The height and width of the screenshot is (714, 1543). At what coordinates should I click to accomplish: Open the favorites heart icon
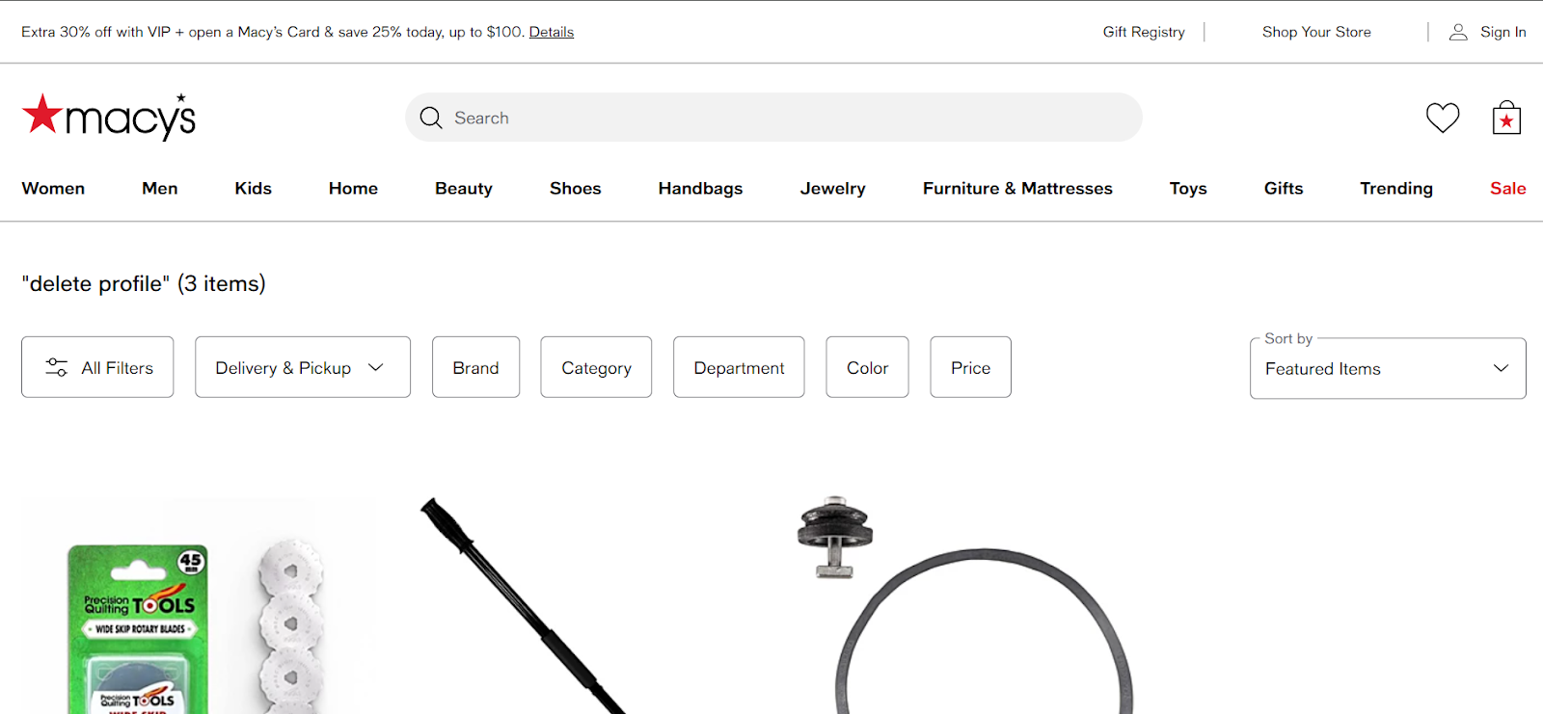[x=1443, y=118]
